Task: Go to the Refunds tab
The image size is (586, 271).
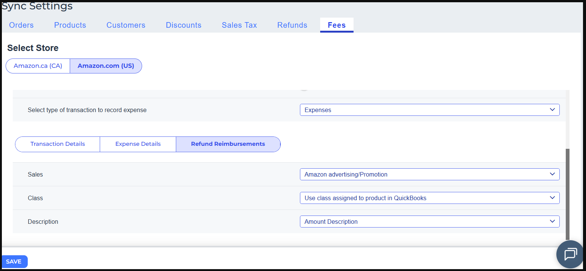Action: tap(292, 25)
